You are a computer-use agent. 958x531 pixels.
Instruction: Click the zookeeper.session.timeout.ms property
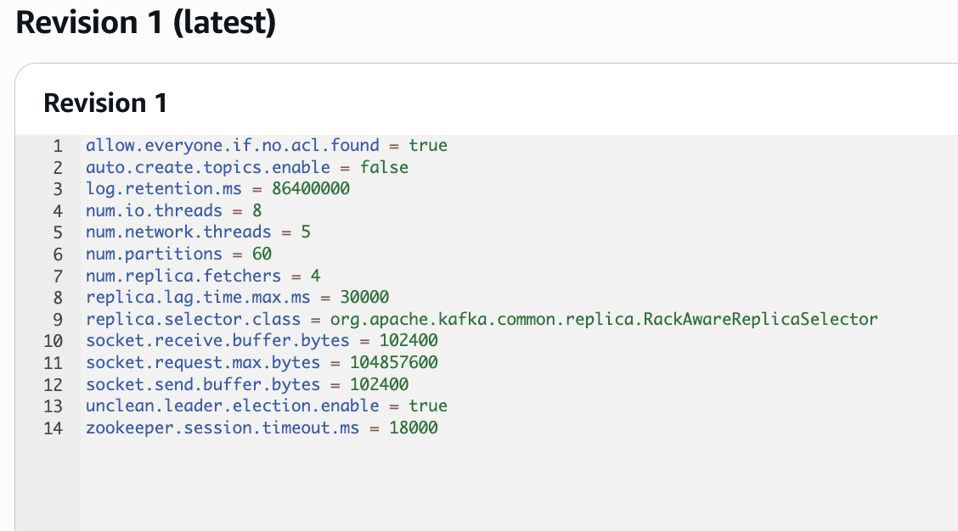pyautogui.click(x=223, y=428)
